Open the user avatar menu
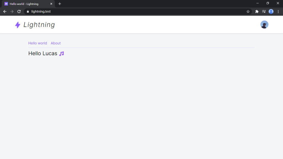This screenshot has width=283, height=159. point(264,25)
